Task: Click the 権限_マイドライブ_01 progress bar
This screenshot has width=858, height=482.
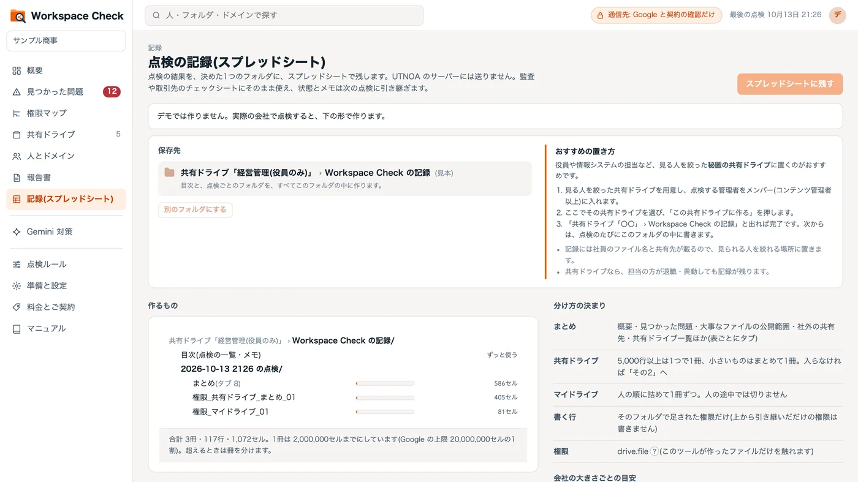Action: [x=385, y=412]
